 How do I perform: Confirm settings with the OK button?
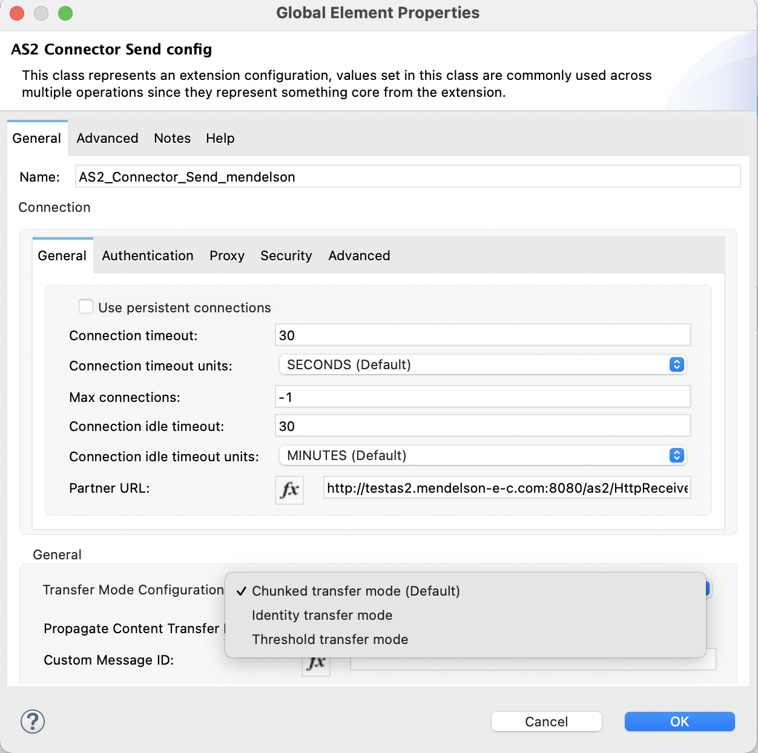point(679,722)
